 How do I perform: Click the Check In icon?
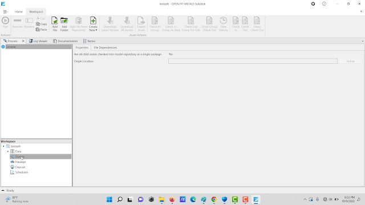tap(236, 20)
